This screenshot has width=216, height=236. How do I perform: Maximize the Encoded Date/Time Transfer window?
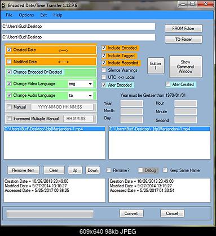pos(193,4)
